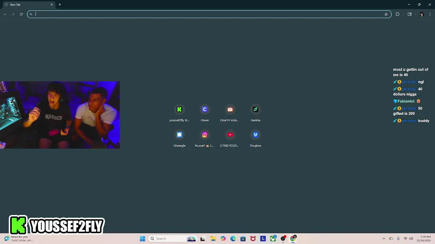Click the address bar input field
Image resolution: width=435 pixels, height=244 pixels.
click(209, 14)
